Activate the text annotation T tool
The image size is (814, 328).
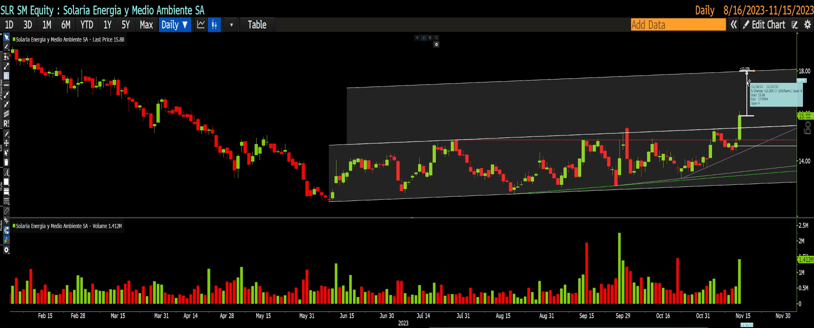[x=6, y=76]
